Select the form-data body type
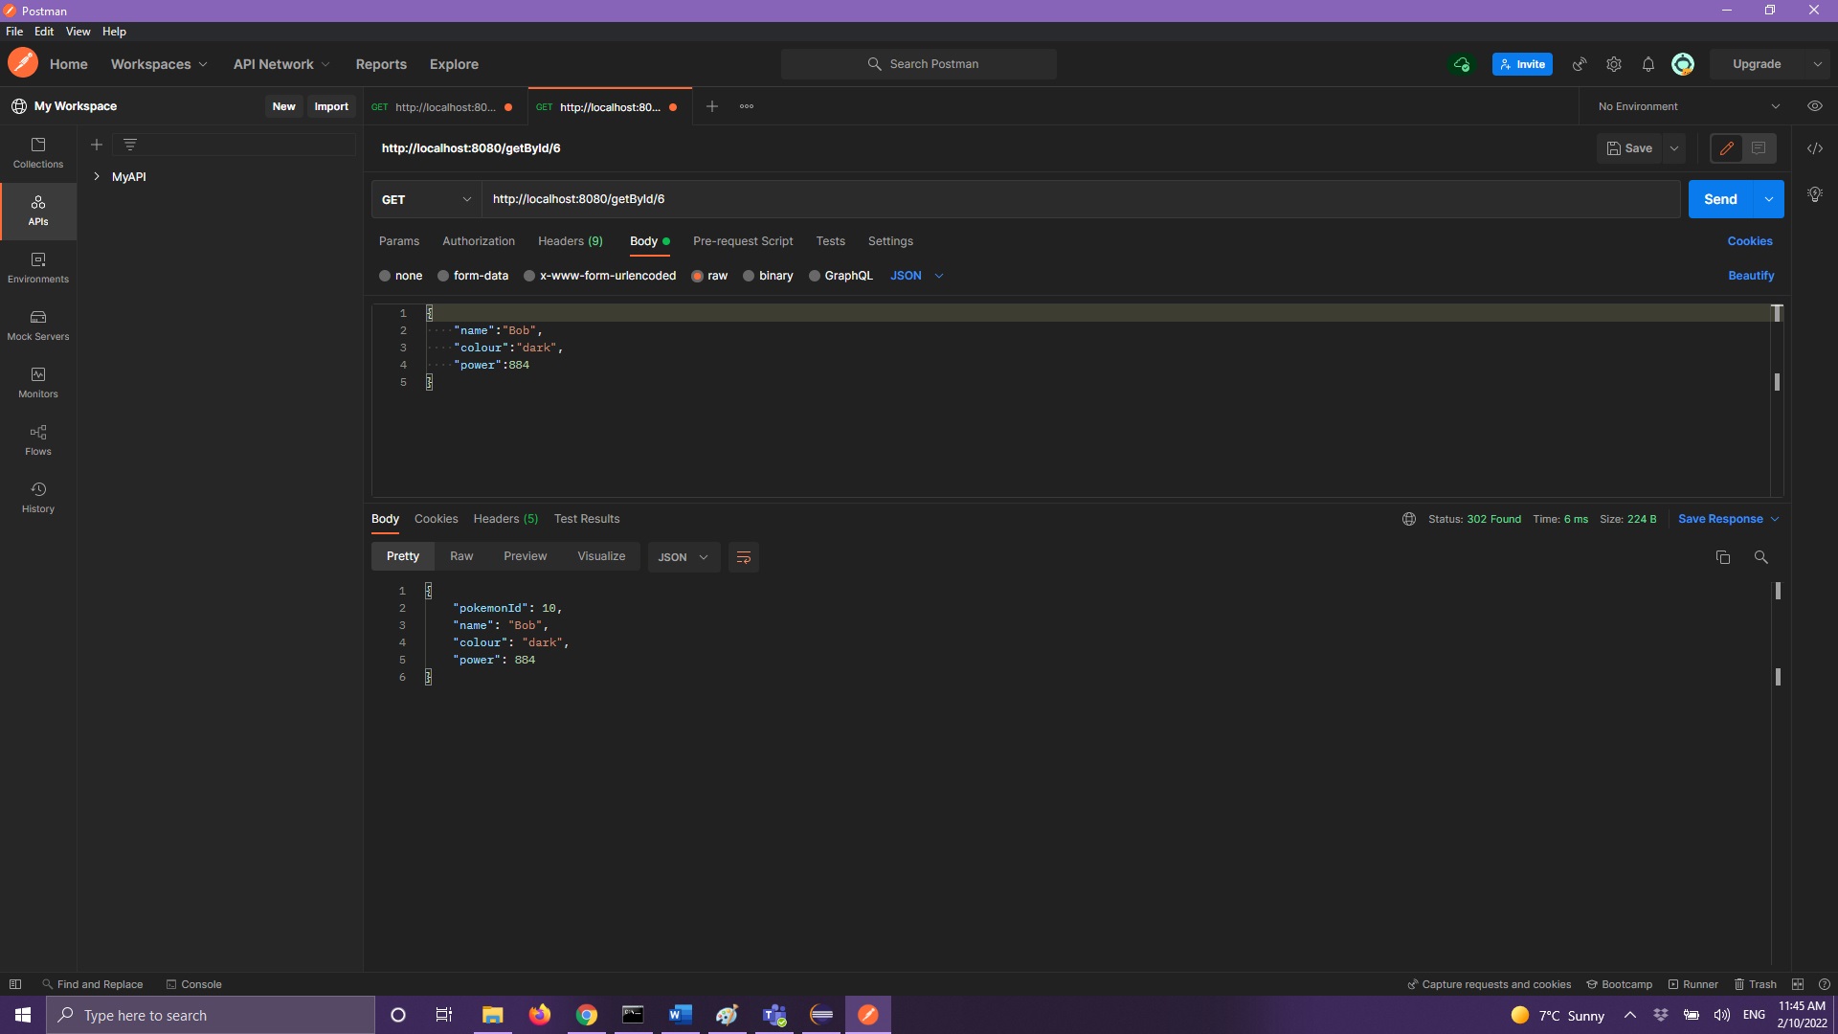Screen dimensions: 1838x1034 473,276
